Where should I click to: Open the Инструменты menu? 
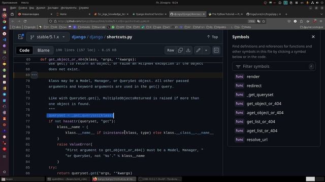point(69,8)
